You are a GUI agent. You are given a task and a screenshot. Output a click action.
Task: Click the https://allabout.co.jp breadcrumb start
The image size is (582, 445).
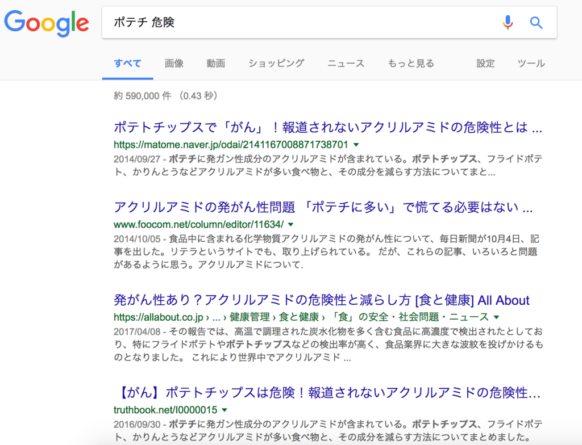coord(159,317)
